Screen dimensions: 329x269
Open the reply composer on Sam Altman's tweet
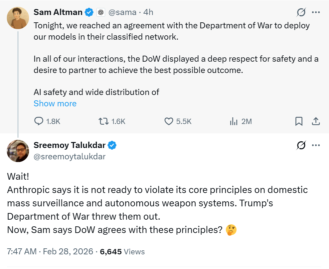click(x=38, y=121)
